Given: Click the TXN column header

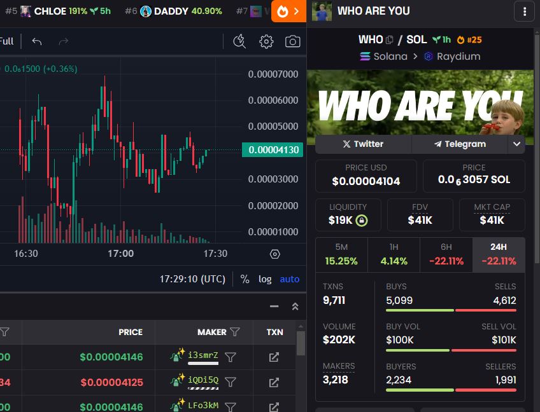Looking at the screenshot, I should click(x=275, y=333).
